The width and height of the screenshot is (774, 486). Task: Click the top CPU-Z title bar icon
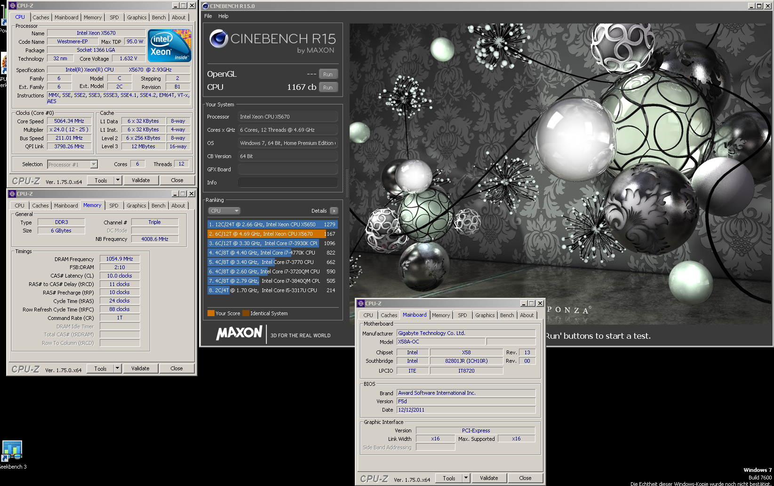click(13, 6)
